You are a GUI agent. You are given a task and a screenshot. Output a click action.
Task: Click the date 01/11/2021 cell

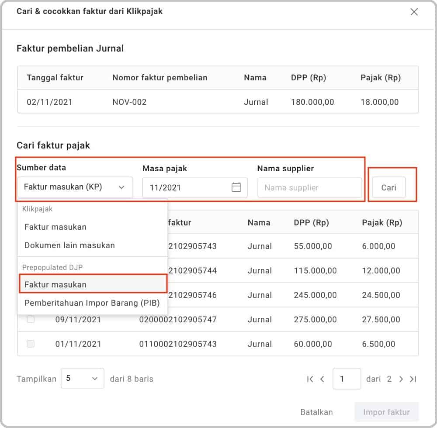click(78, 344)
